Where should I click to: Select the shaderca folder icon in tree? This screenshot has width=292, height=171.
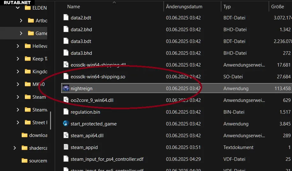click(x=25, y=148)
